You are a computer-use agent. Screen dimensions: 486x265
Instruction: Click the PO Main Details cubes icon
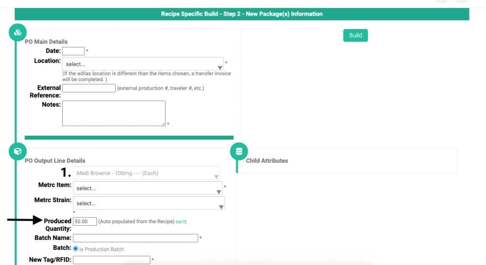pos(18,33)
